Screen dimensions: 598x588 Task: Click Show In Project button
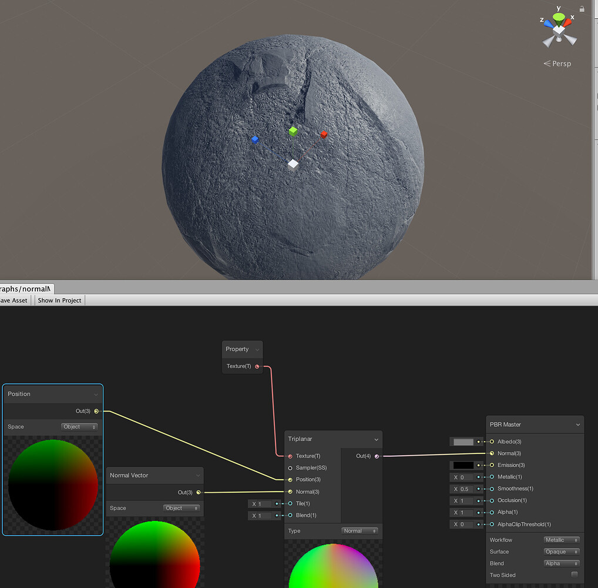coord(59,300)
